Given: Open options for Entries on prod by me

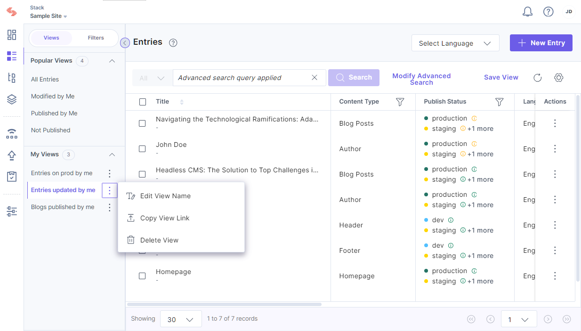Looking at the screenshot, I should (110, 173).
